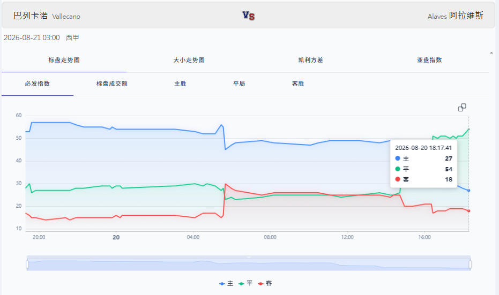Collapse the panel with the small up arrow
This screenshot has width=499, height=295.
[491, 53]
